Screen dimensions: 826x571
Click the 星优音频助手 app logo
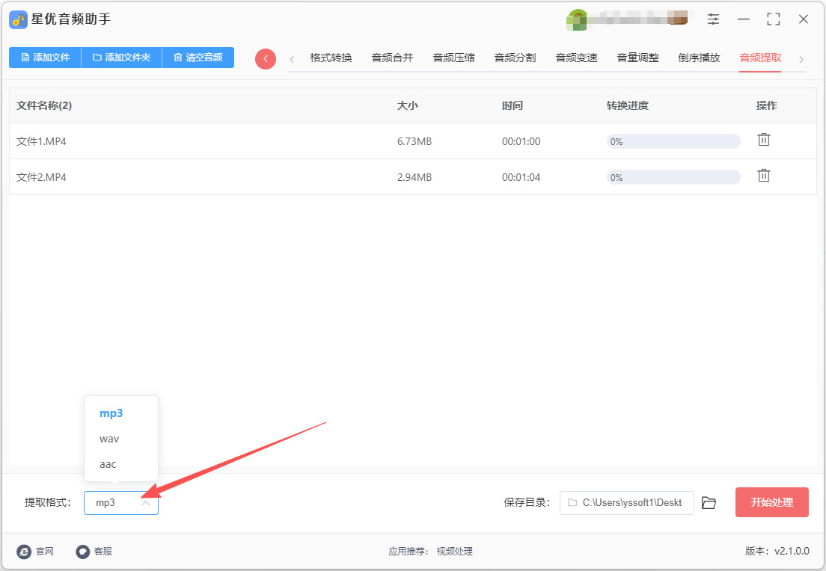tap(19, 20)
